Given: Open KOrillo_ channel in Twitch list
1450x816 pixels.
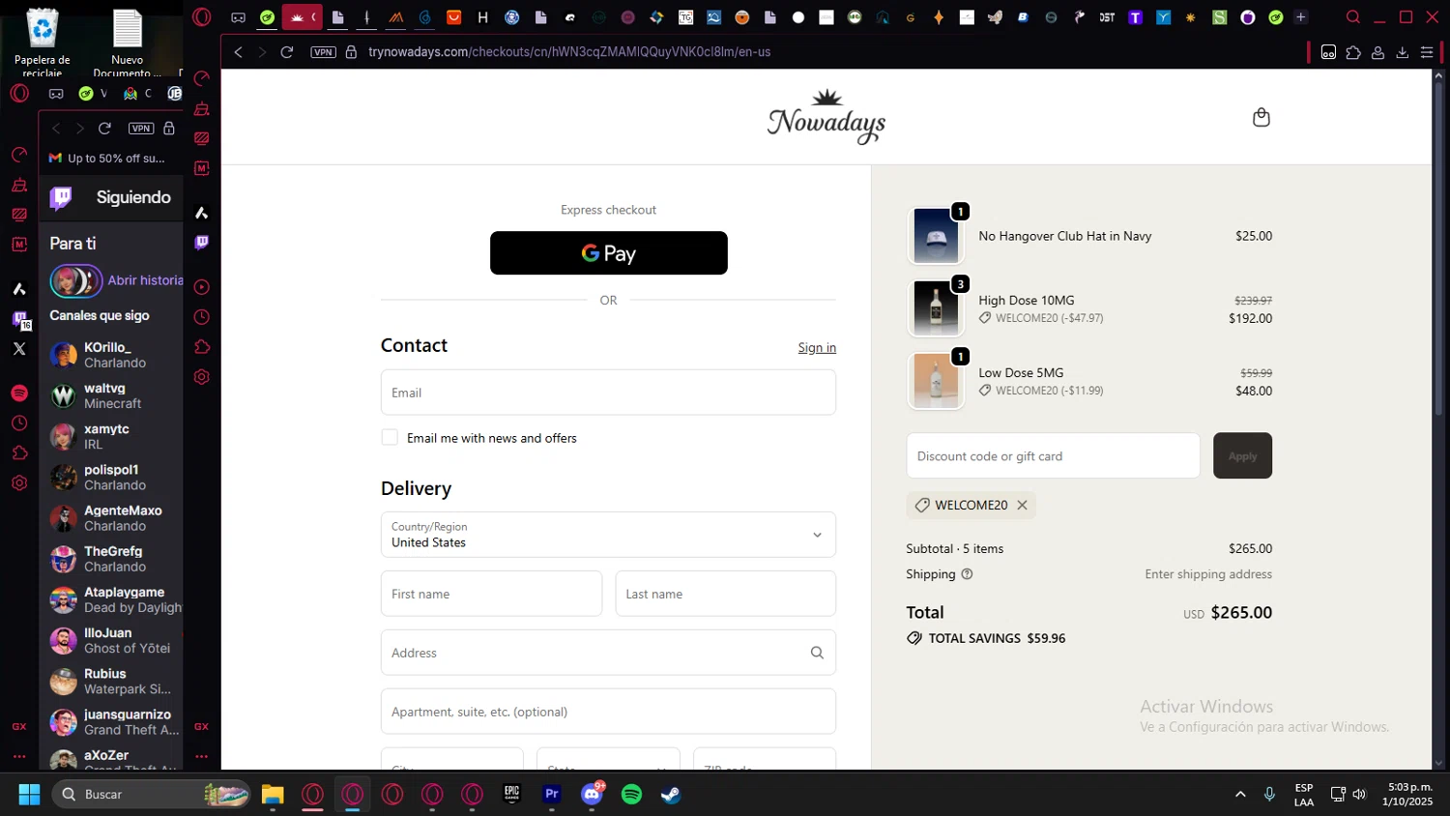Looking at the screenshot, I should click(x=114, y=355).
